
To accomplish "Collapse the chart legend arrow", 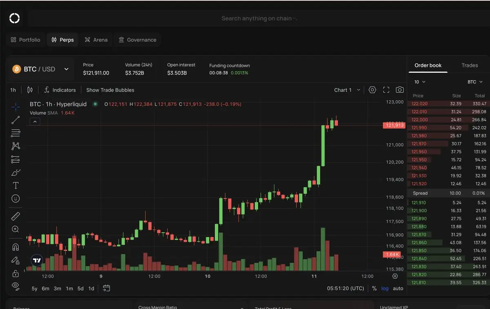I will (x=35, y=121).
